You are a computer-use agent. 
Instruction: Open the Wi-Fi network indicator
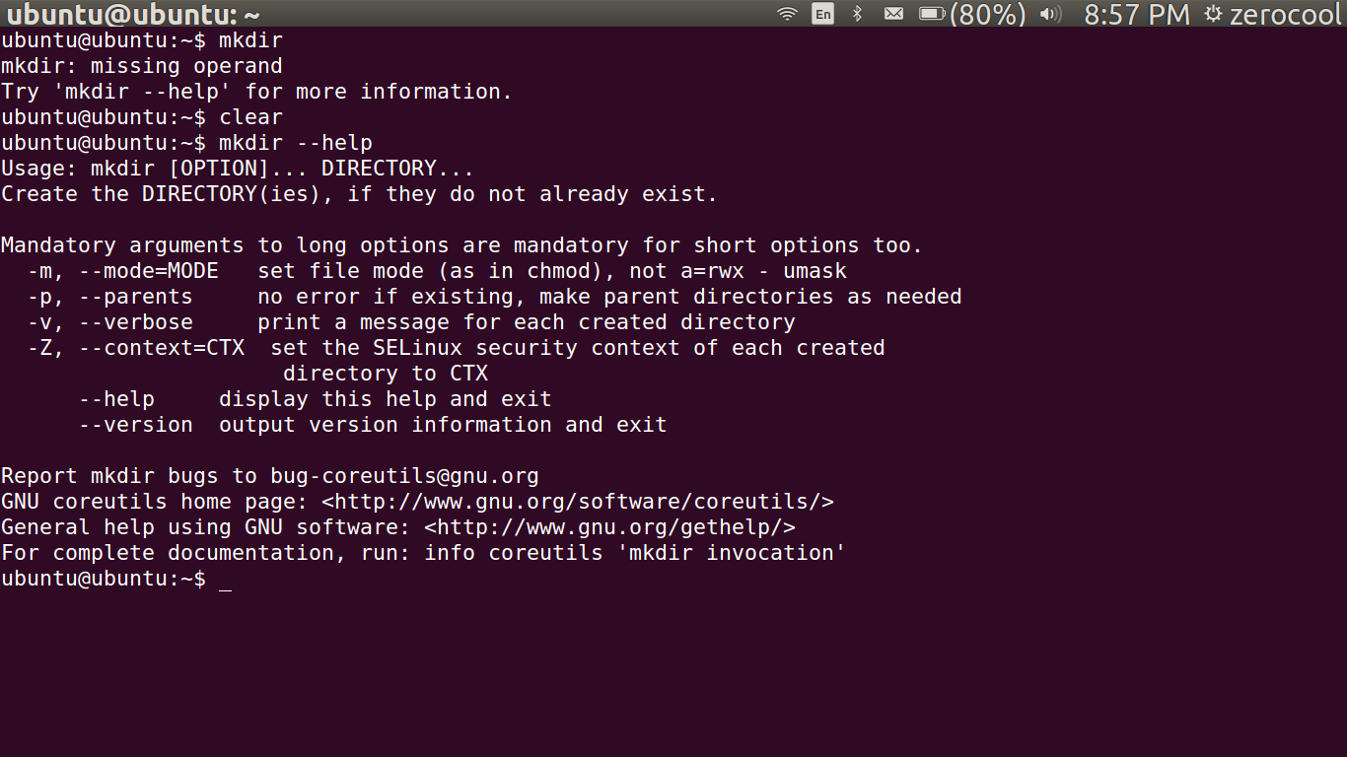tap(787, 14)
